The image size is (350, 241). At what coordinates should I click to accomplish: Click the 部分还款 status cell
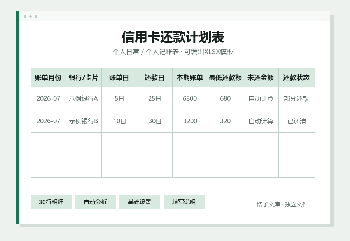point(296,98)
